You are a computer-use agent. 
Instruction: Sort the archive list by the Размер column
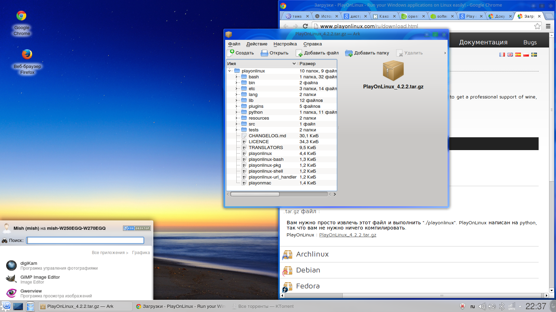click(x=317, y=63)
